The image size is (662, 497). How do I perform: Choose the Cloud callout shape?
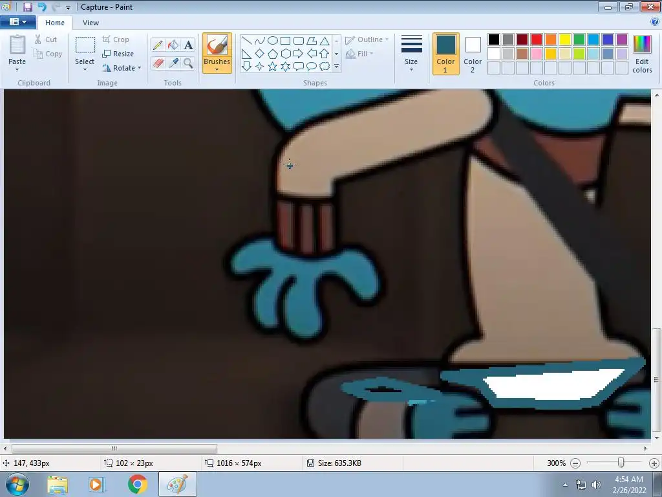click(325, 67)
